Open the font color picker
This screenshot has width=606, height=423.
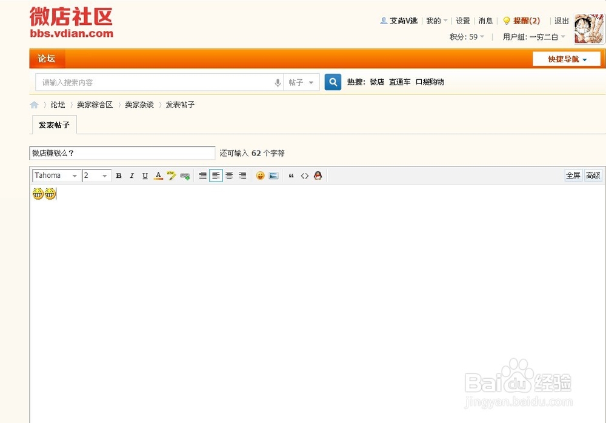(x=158, y=175)
